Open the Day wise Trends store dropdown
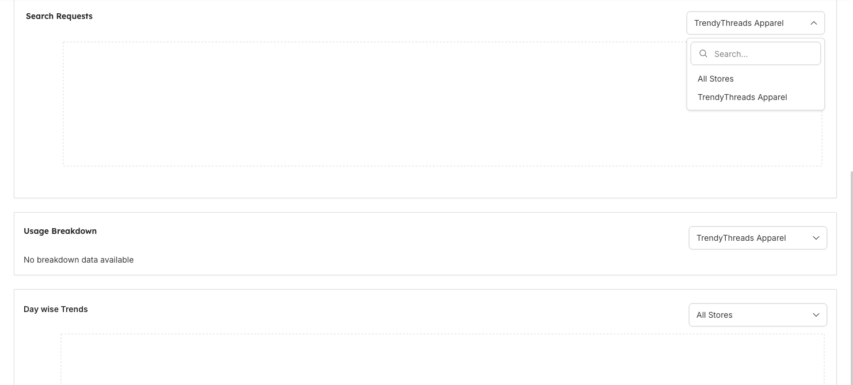The width and height of the screenshot is (853, 385). pos(757,314)
